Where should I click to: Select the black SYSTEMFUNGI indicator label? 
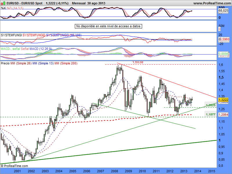pyautogui.click(x=11, y=35)
